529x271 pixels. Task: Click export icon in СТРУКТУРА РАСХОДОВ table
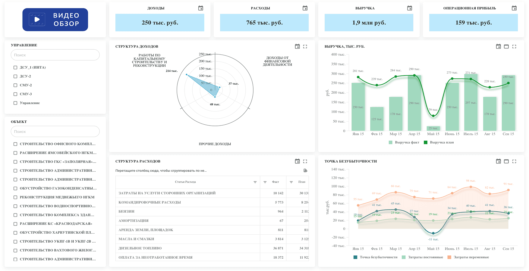click(x=305, y=170)
